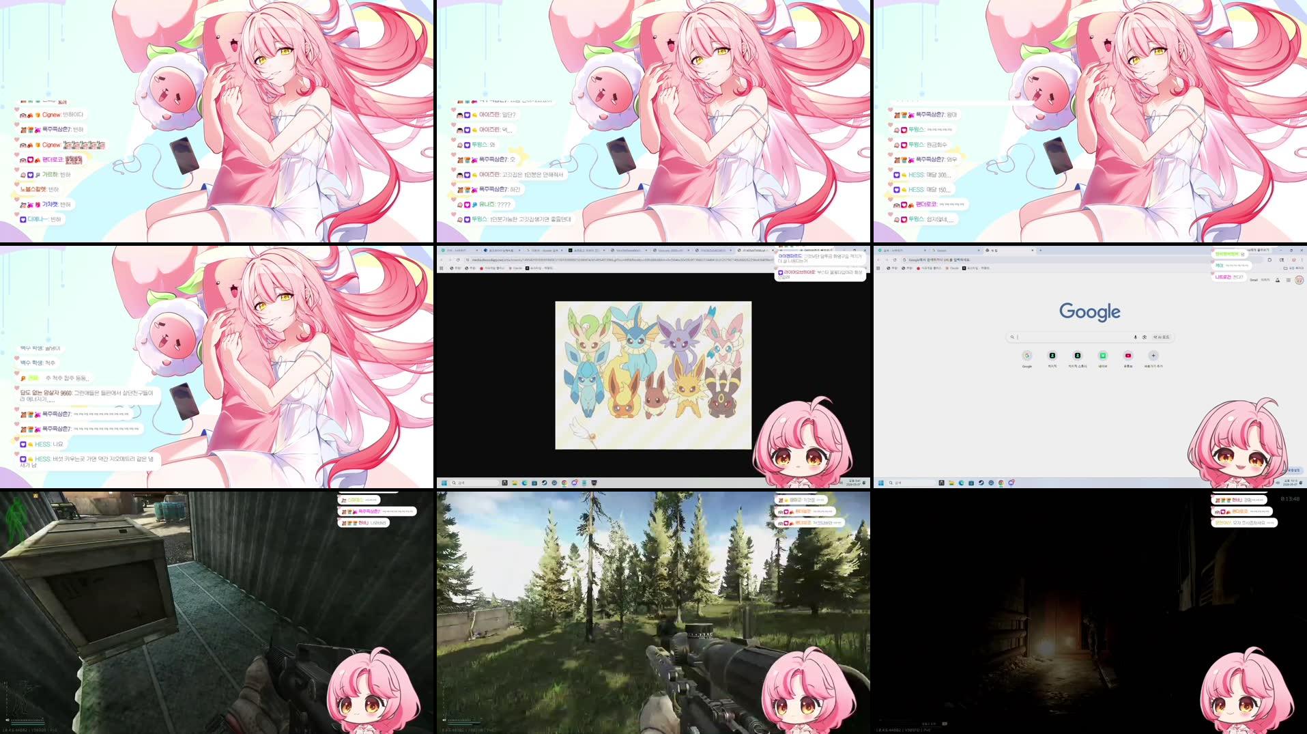This screenshot has width=1307, height=734.
Task: Open the Gmail link on the Google page
Action: point(1254,280)
